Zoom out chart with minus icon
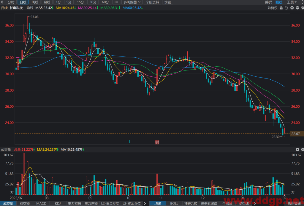 [297, 8]
